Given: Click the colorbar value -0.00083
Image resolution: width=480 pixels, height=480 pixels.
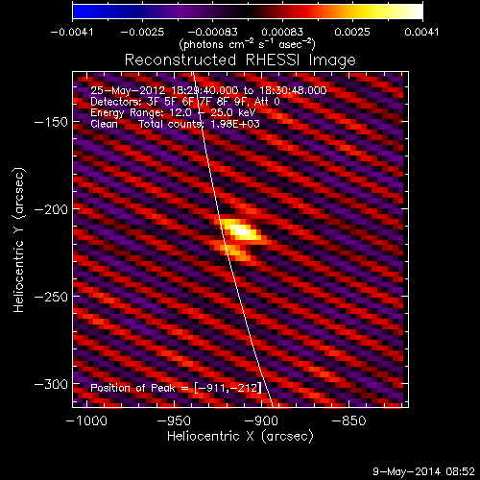Looking at the screenshot, I should (213, 32).
